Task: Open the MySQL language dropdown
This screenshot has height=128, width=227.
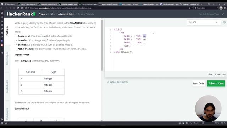Action: click(x=204, y=22)
